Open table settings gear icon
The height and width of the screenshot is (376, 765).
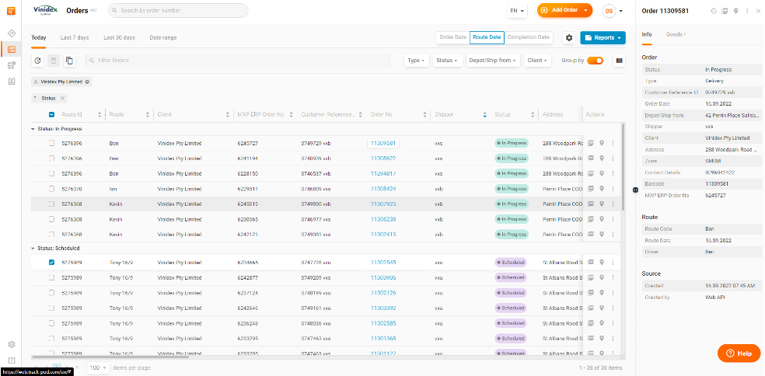click(x=569, y=37)
